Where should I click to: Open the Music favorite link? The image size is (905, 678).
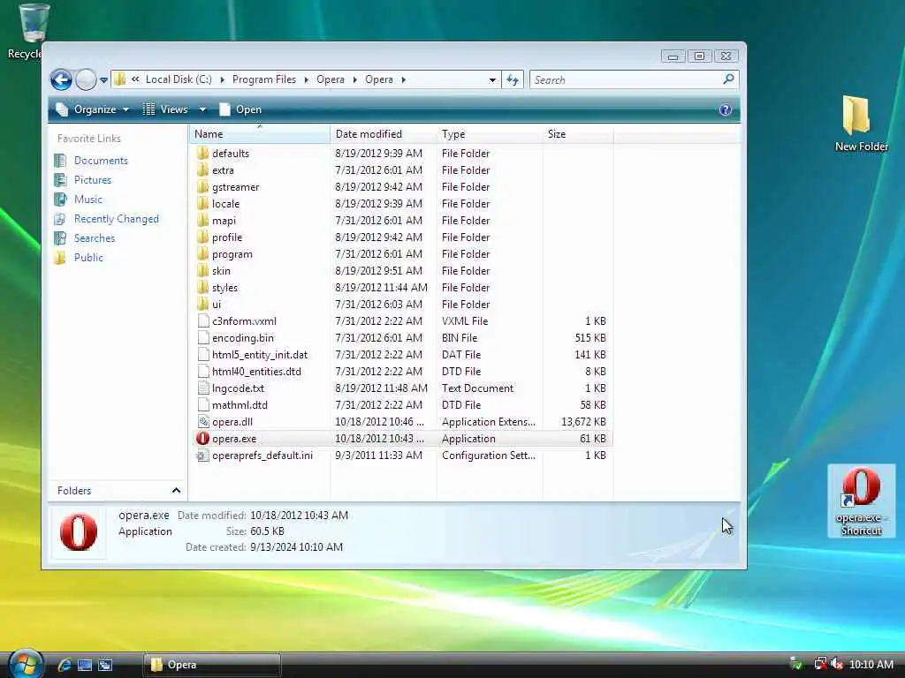(x=87, y=200)
